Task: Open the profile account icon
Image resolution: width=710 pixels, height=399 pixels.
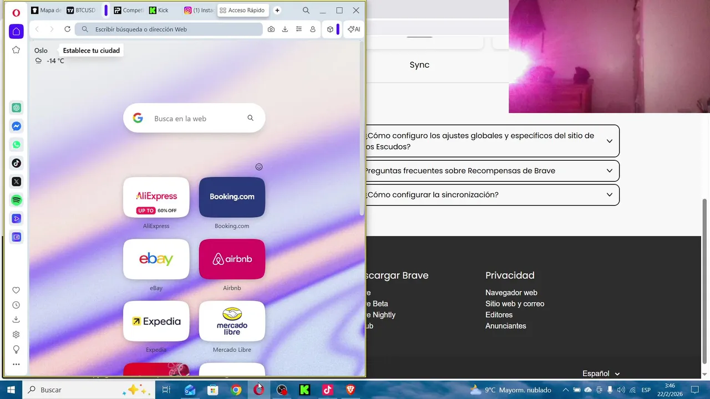Action: tap(313, 29)
